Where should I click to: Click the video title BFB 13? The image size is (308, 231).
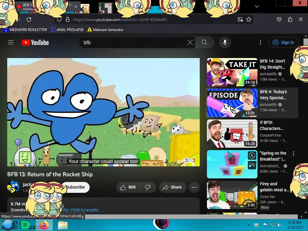[50, 174]
